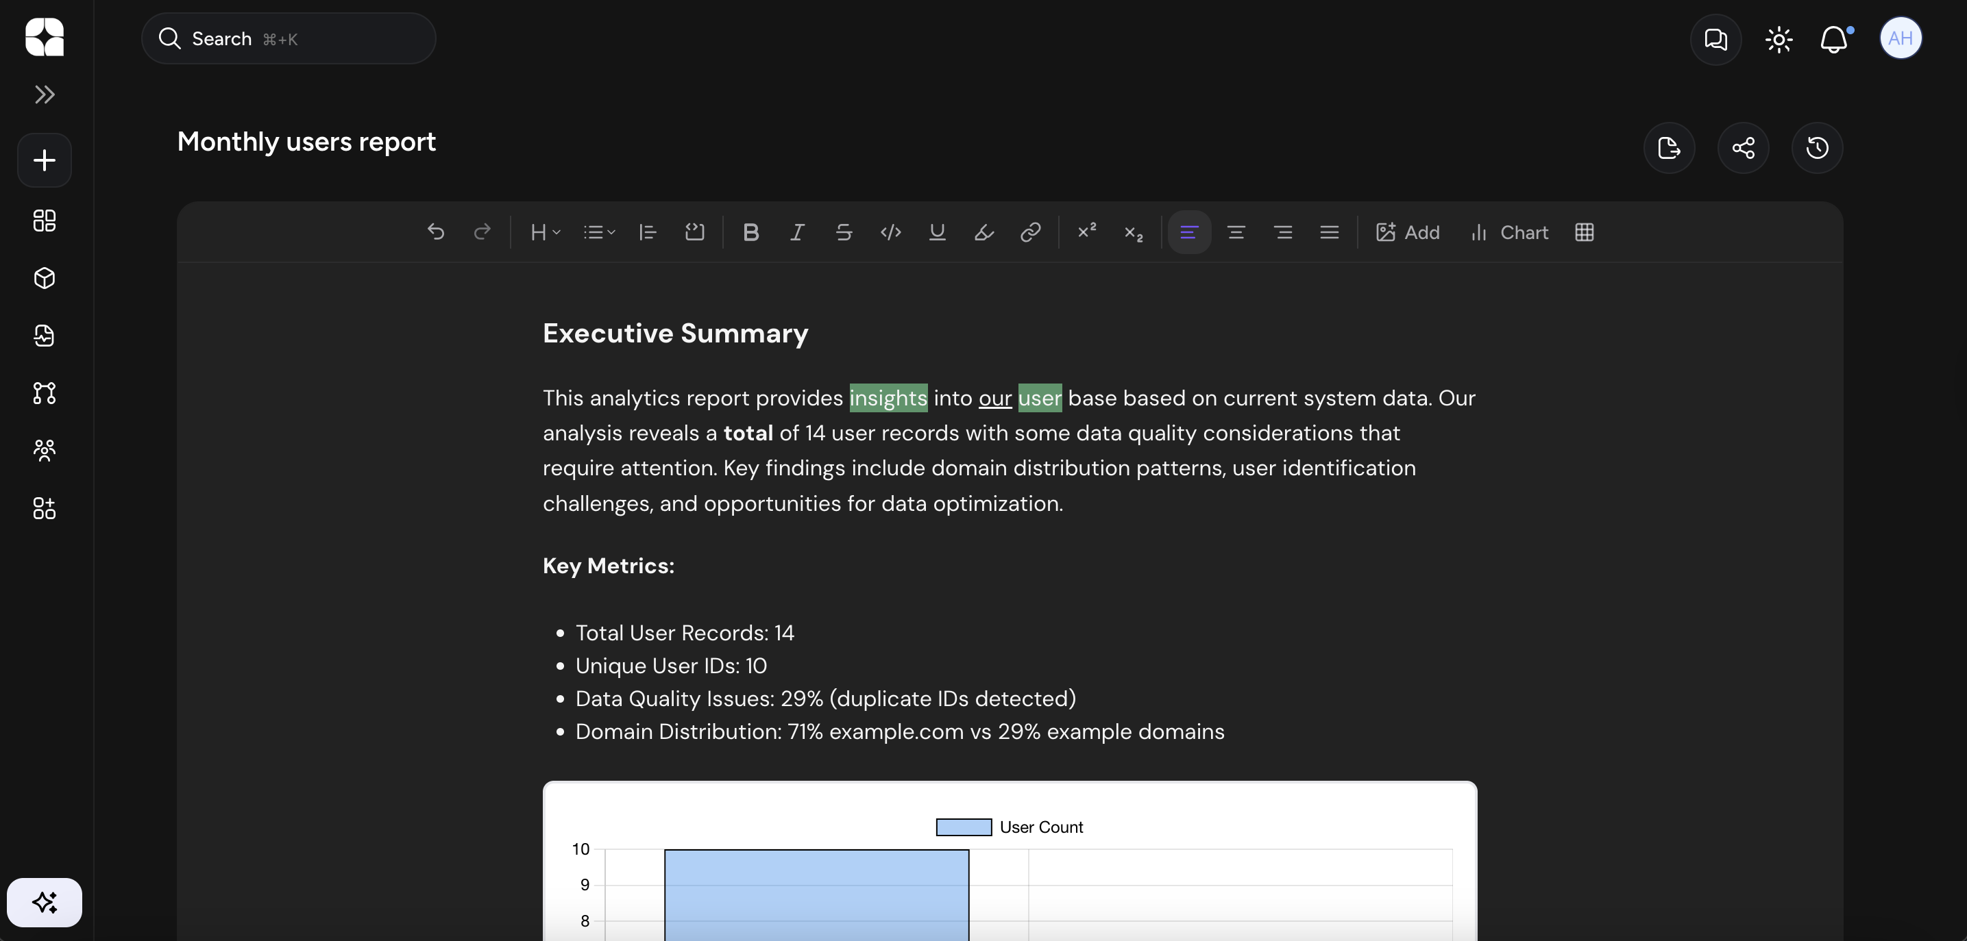Insert a table into the document
Screen dimensions: 1967x941
[x=1584, y=232]
